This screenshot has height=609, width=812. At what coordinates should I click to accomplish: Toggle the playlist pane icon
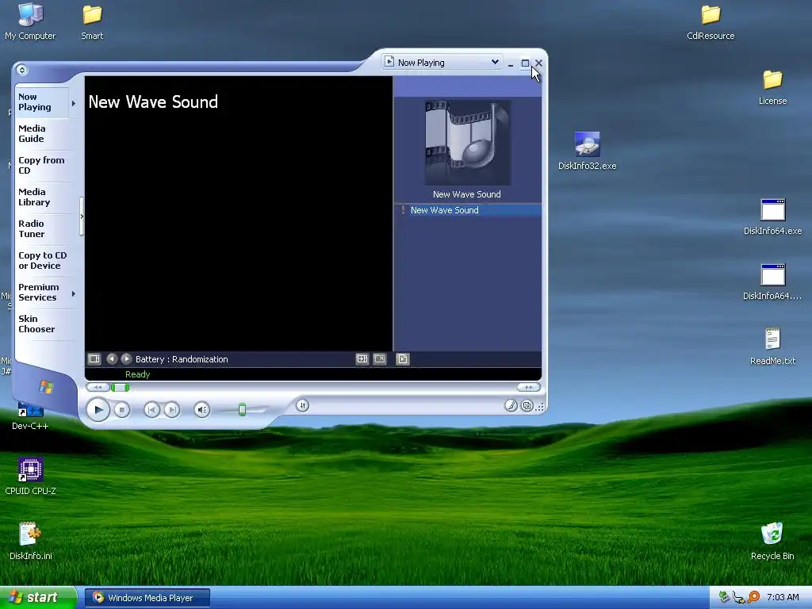point(402,358)
